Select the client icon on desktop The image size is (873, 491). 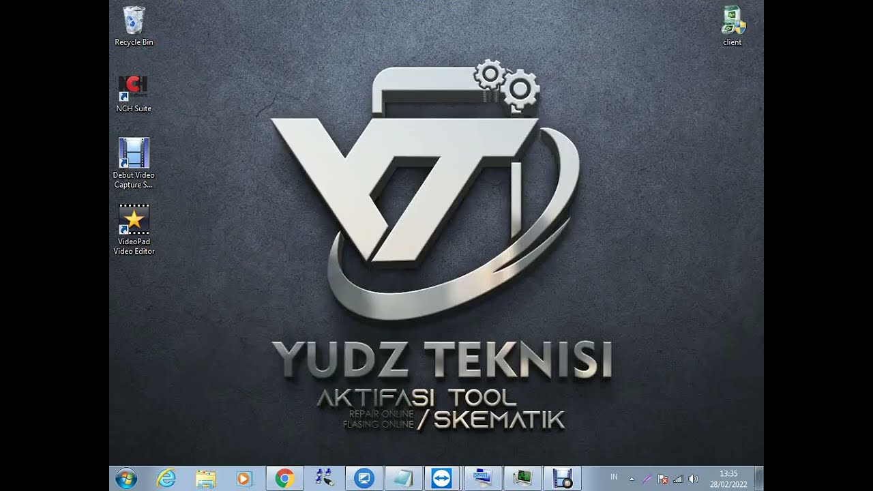tap(733, 26)
